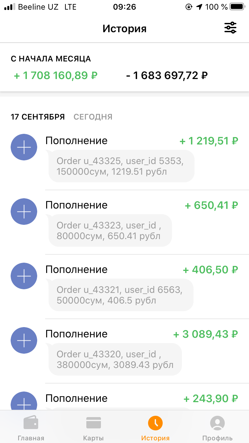This screenshot has width=249, height=443.
Task: Open the history filter settings icon
Action: [230, 28]
